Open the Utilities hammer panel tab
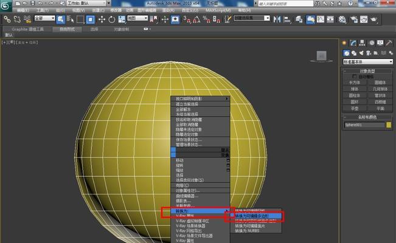Screen dimensions: 396x243 point(389,43)
